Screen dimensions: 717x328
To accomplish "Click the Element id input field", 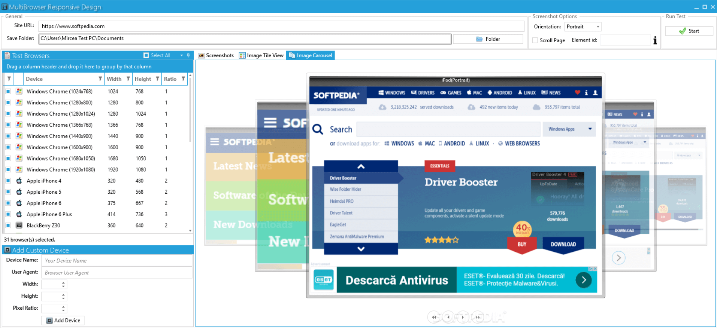I will pos(626,40).
